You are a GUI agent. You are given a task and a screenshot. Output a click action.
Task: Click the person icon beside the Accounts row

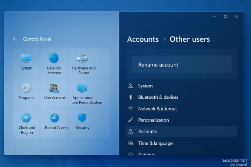point(131,131)
